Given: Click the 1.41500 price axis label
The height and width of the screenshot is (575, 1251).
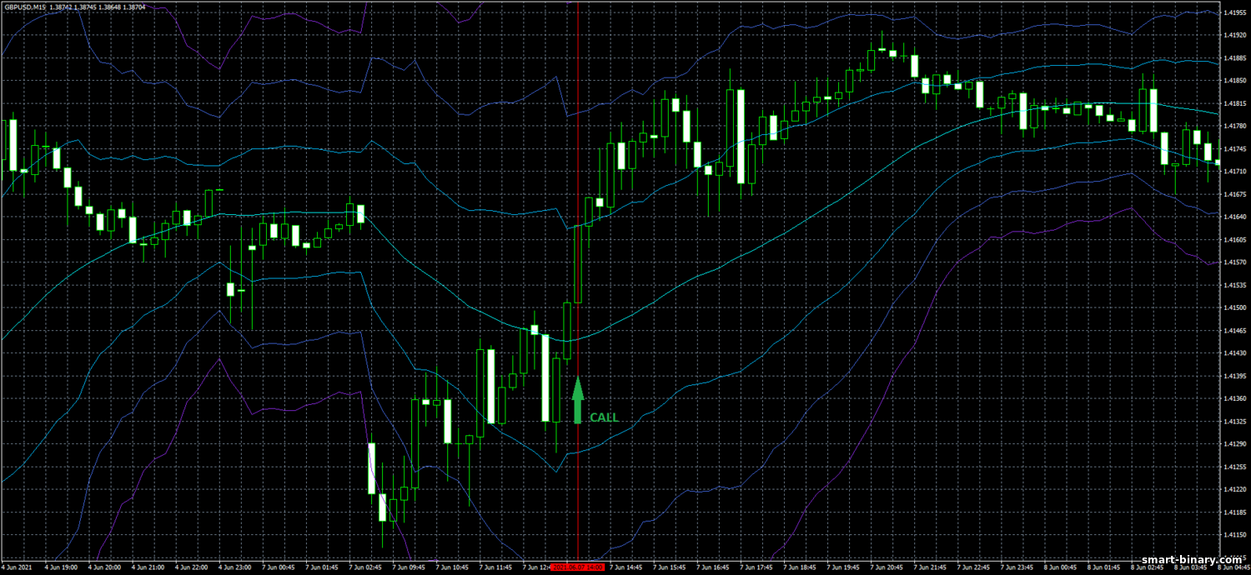Looking at the screenshot, I should tap(1233, 307).
